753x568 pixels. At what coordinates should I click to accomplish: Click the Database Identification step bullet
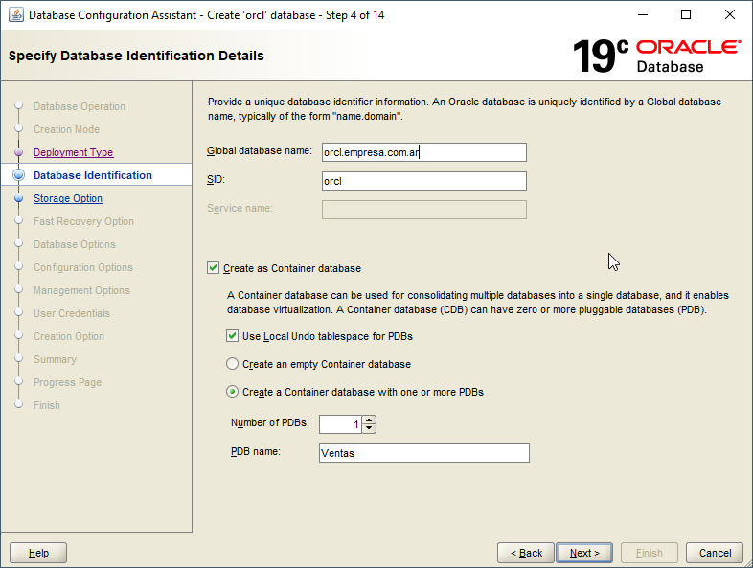pyautogui.click(x=18, y=175)
